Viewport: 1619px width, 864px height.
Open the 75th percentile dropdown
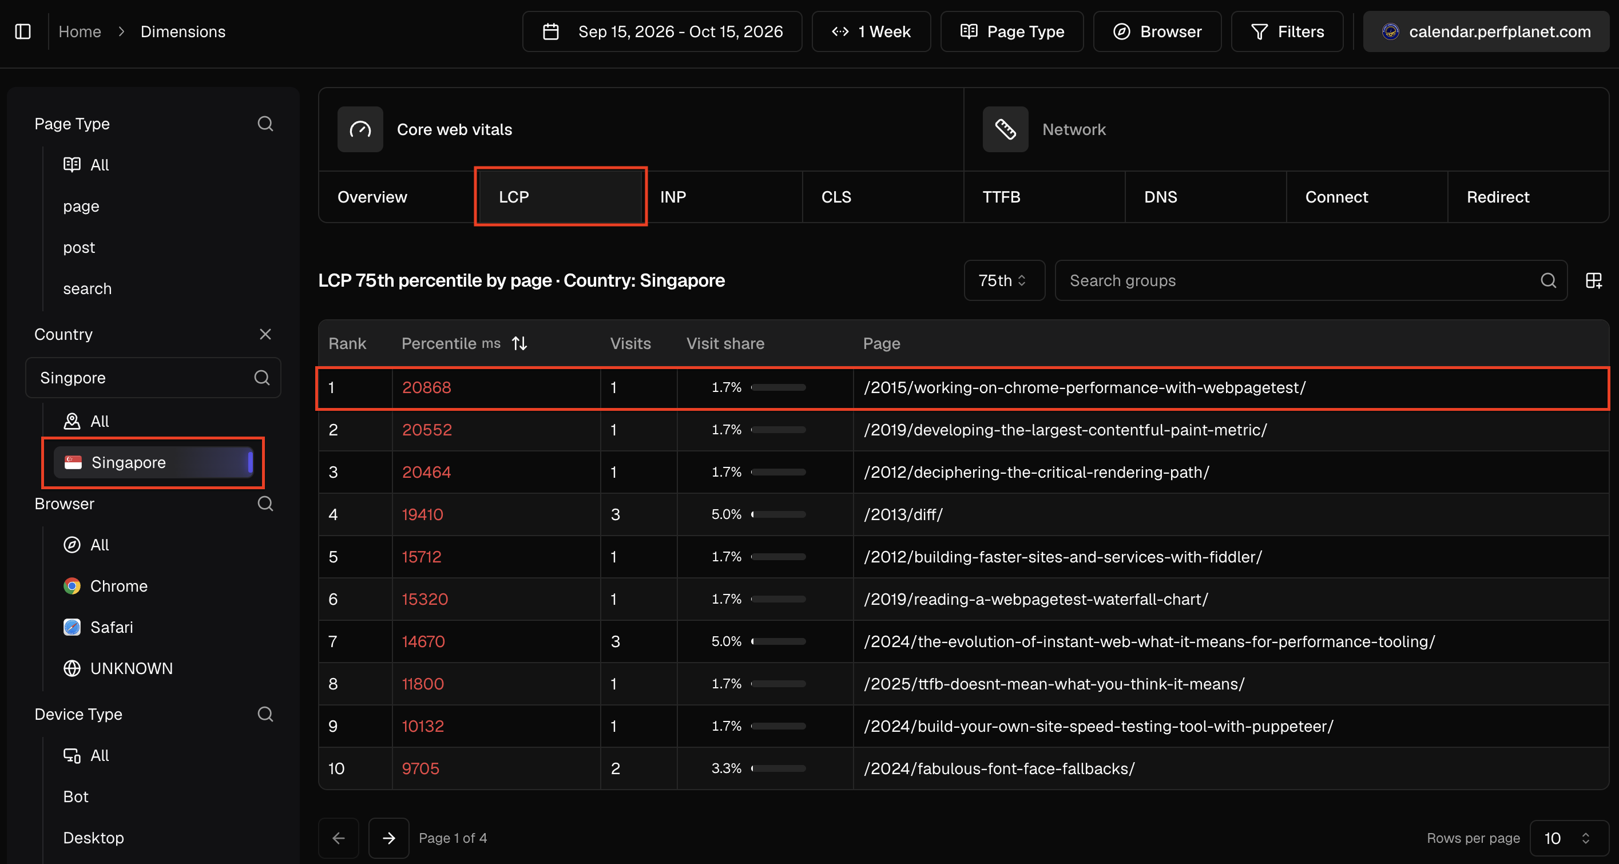(1005, 280)
